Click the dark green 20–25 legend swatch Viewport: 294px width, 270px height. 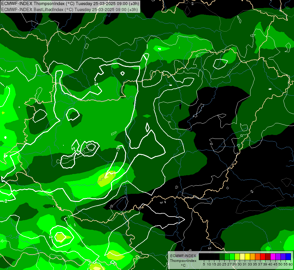222,256
